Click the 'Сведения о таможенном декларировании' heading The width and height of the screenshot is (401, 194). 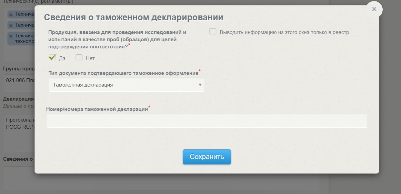point(133,17)
